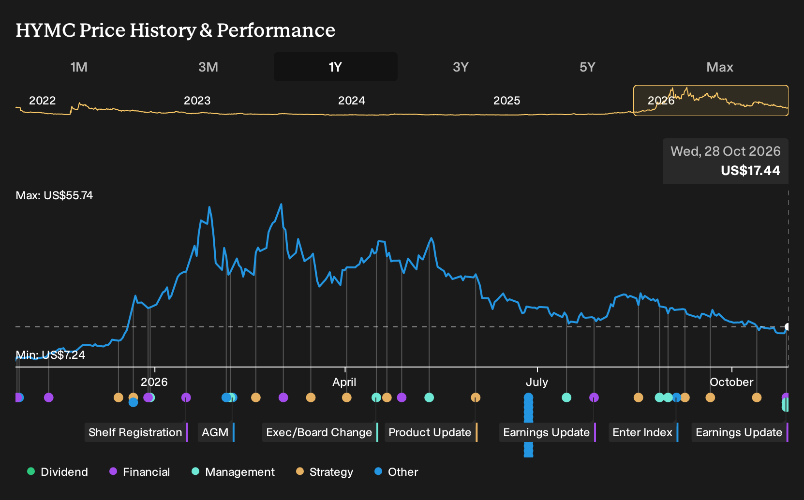Toggle the Dividend legend filter
The width and height of the screenshot is (804, 500).
pos(58,472)
